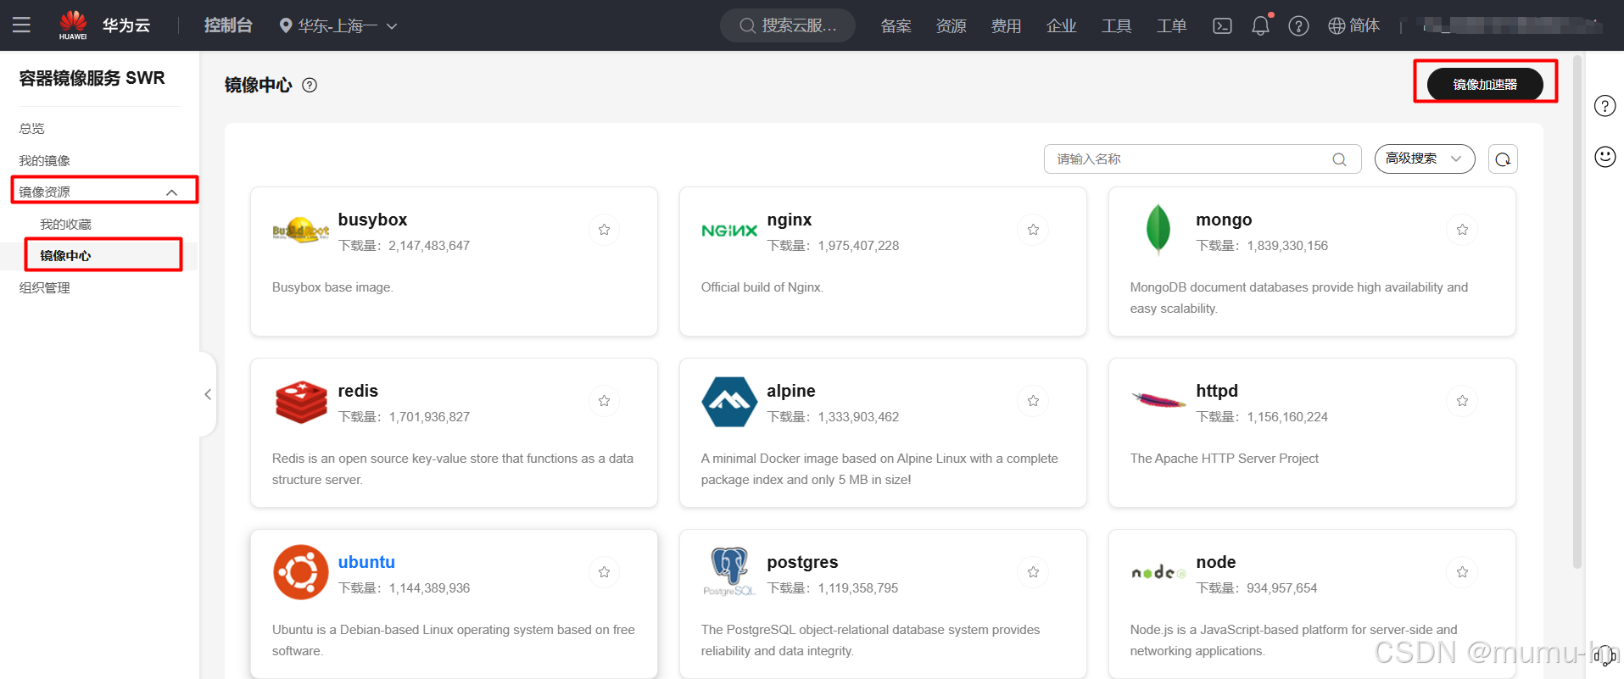Image resolution: width=1624 pixels, height=679 pixels.
Task: Open the 备案 top menu
Action: pyautogui.click(x=896, y=25)
